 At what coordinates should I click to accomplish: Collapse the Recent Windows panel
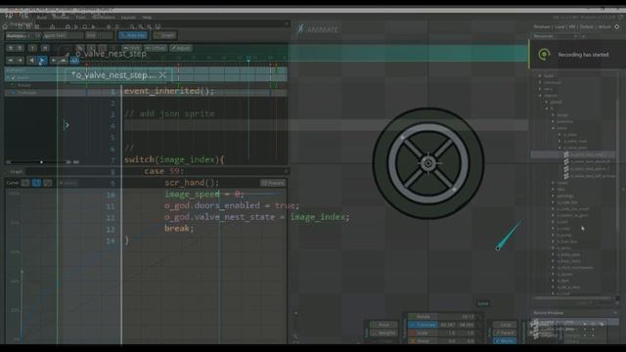615,313
